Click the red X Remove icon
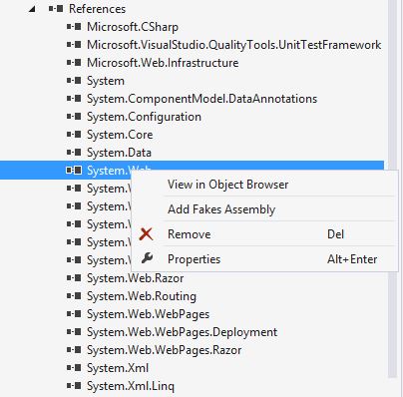403x397 pixels. (x=146, y=234)
